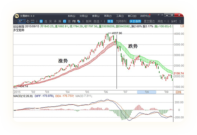Toggle the 行 highlighted button
This screenshot has height=135, width=197.
point(64,21)
